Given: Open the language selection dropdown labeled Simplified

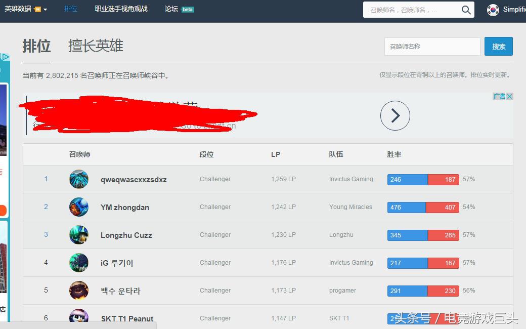Looking at the screenshot, I should (x=513, y=9).
